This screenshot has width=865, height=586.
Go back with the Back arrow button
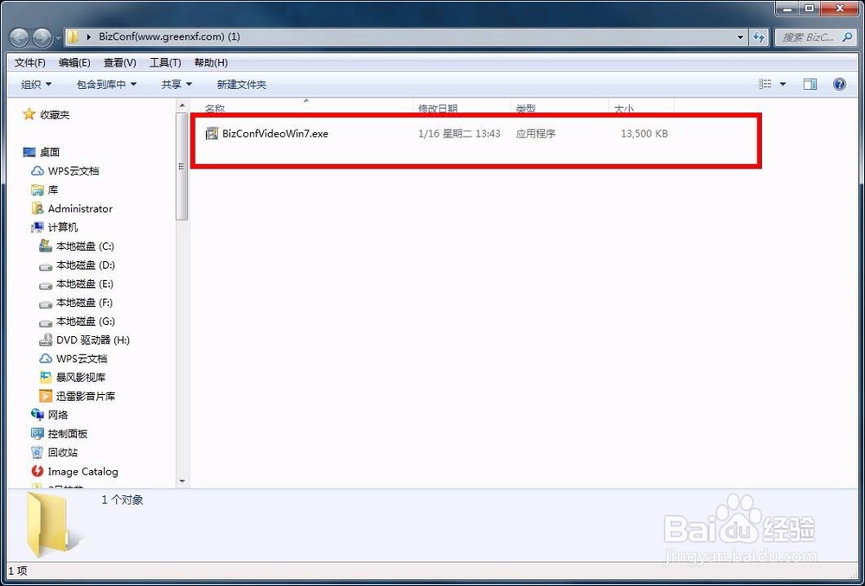20,37
